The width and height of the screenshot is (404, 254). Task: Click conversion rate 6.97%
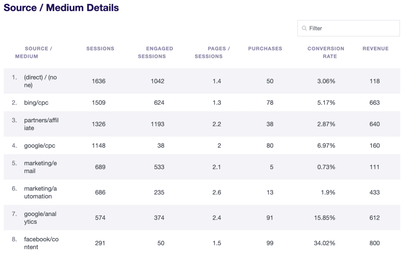(x=326, y=146)
